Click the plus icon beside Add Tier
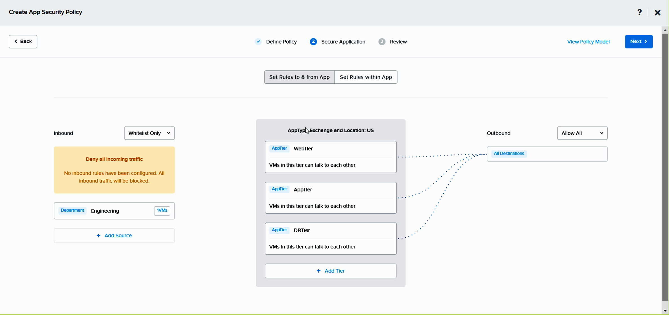 [x=318, y=271]
